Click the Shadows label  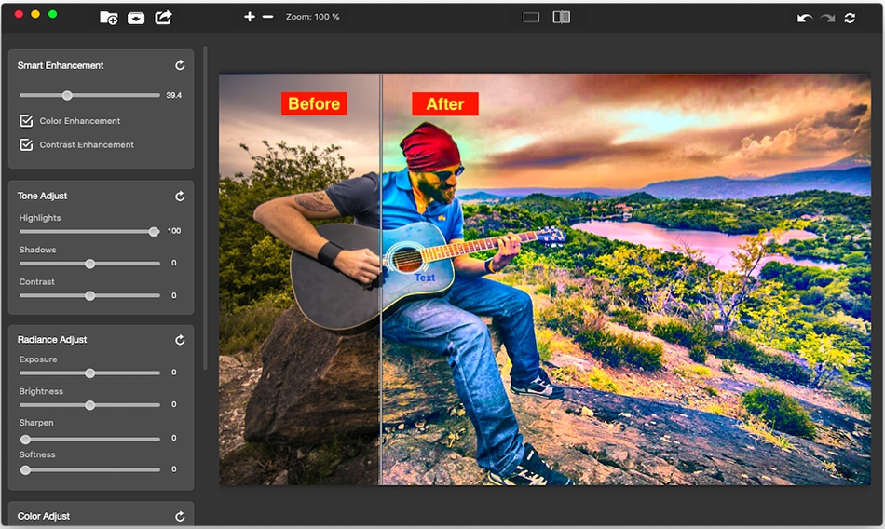(x=38, y=250)
